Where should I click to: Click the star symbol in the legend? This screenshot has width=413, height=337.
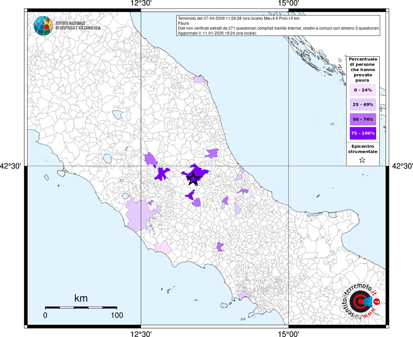[362, 160]
